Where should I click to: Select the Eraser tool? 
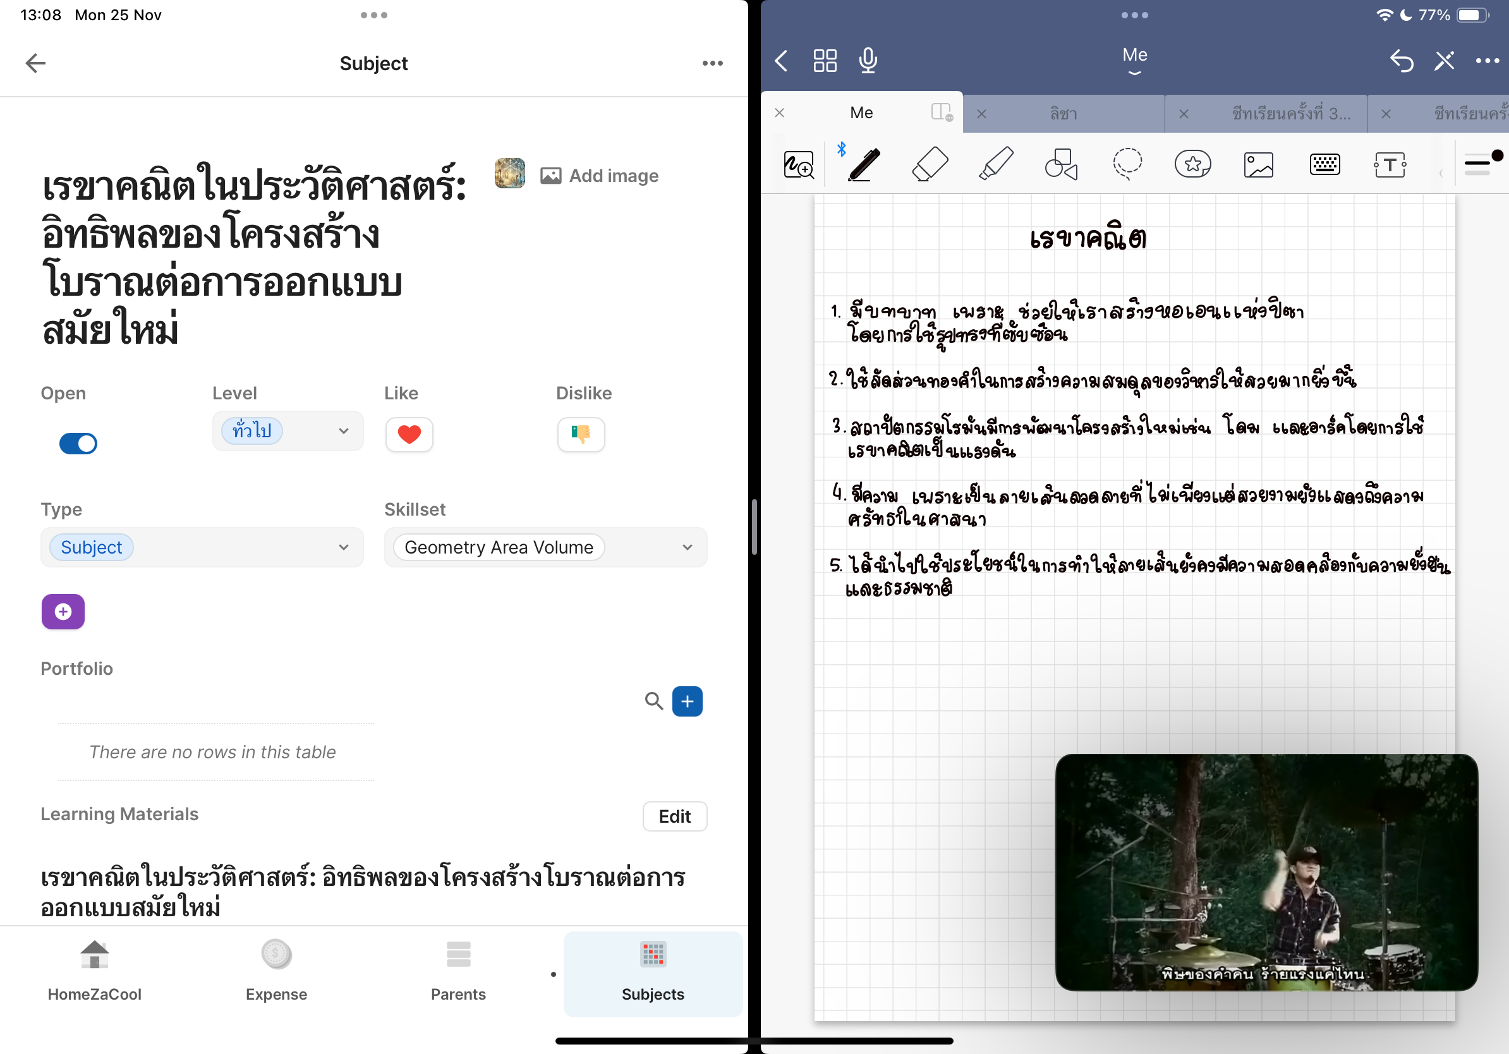tap(930, 164)
